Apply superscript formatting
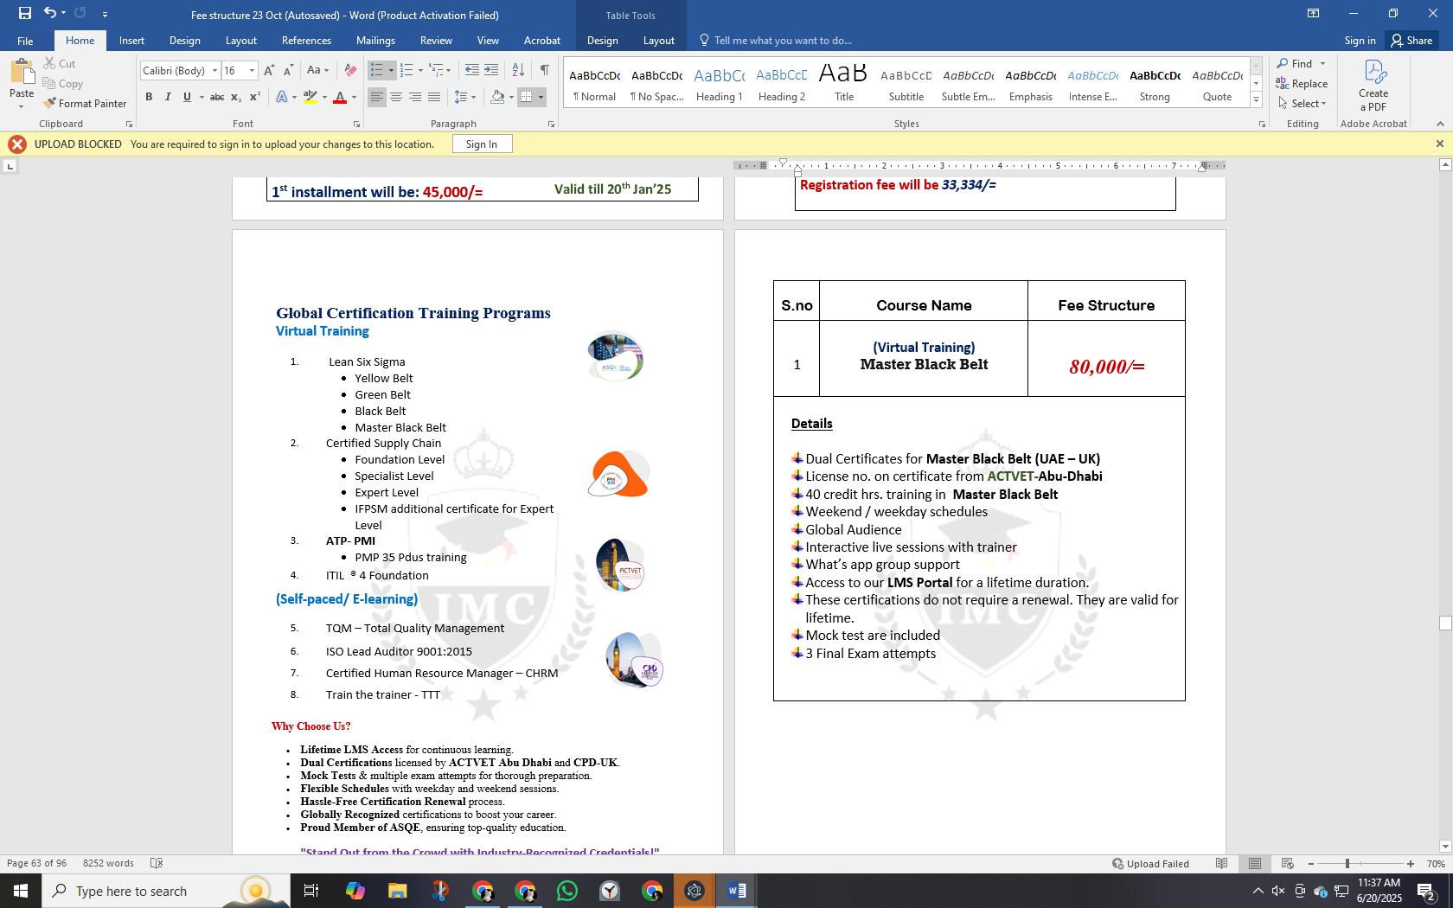This screenshot has width=1453, height=908. 254,97
